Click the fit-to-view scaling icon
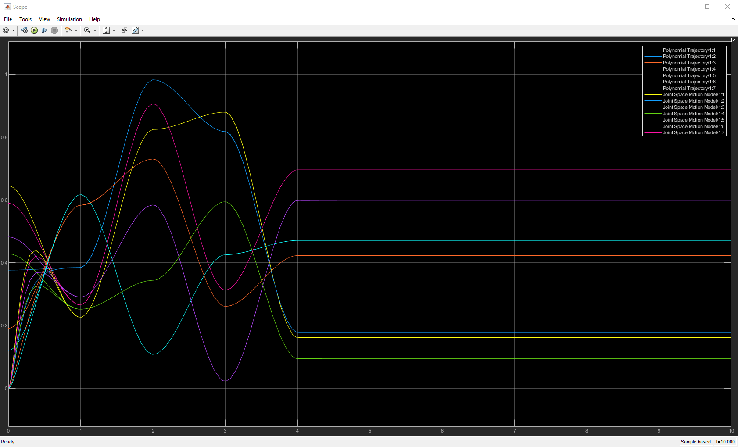 click(x=107, y=30)
